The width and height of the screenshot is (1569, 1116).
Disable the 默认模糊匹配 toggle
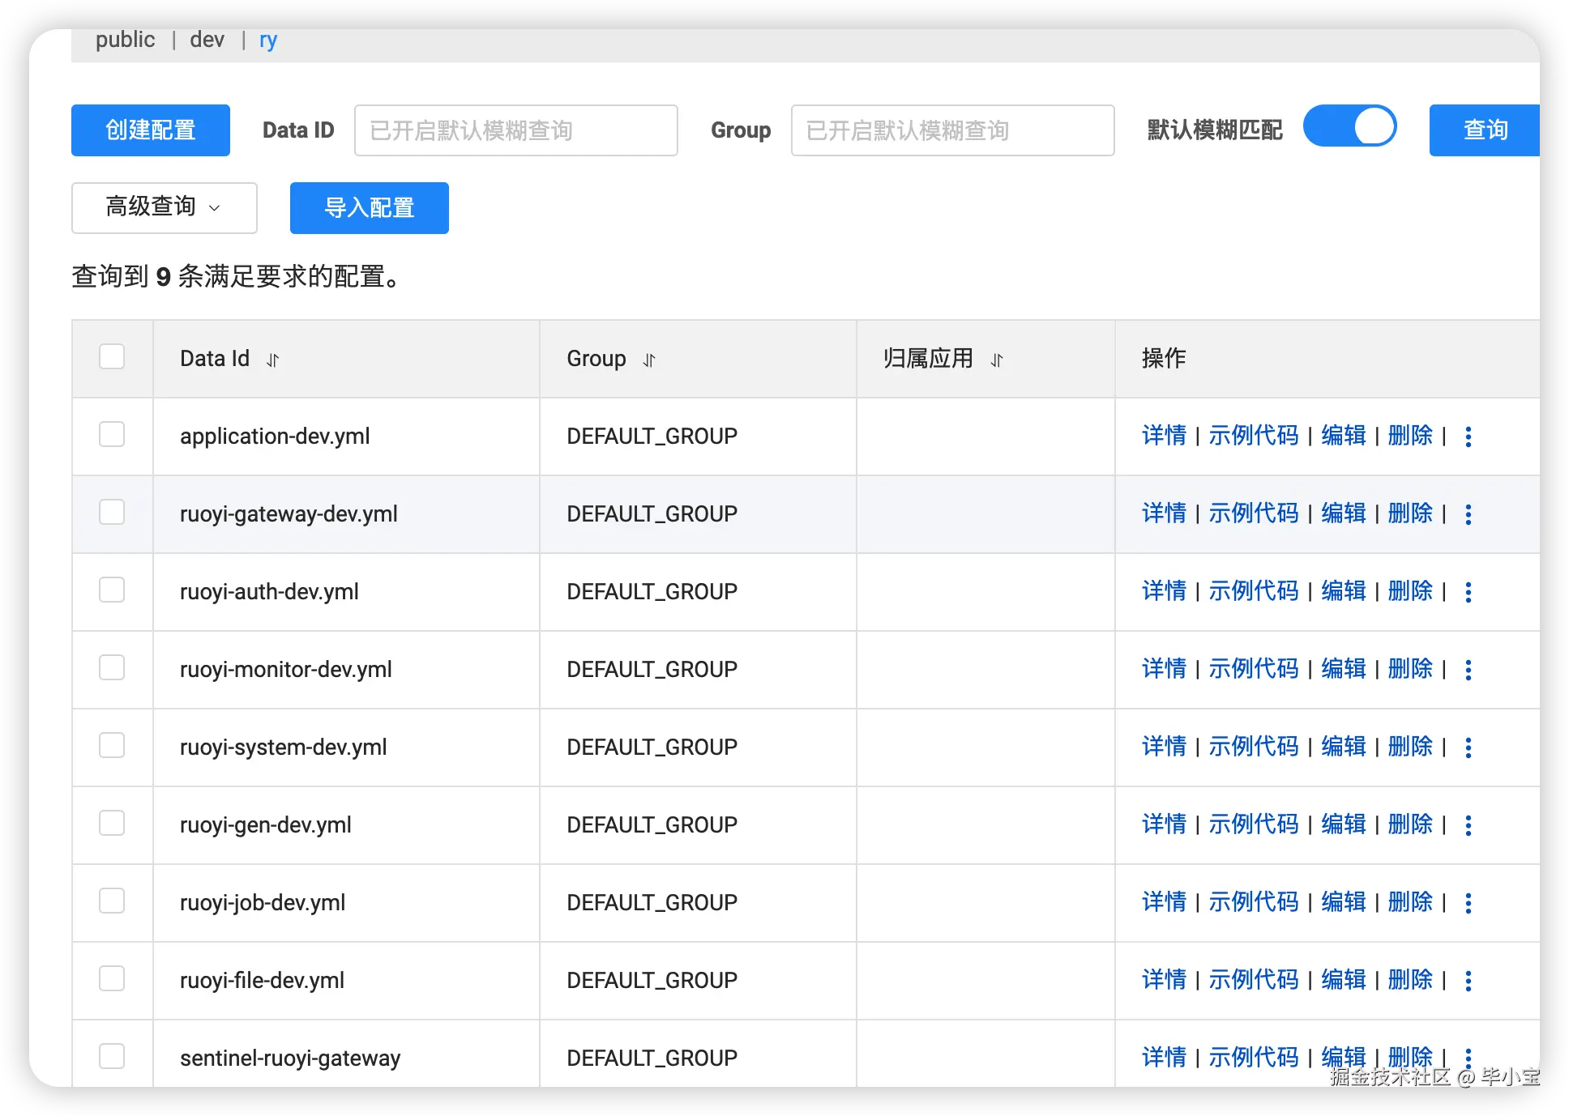[x=1349, y=126]
